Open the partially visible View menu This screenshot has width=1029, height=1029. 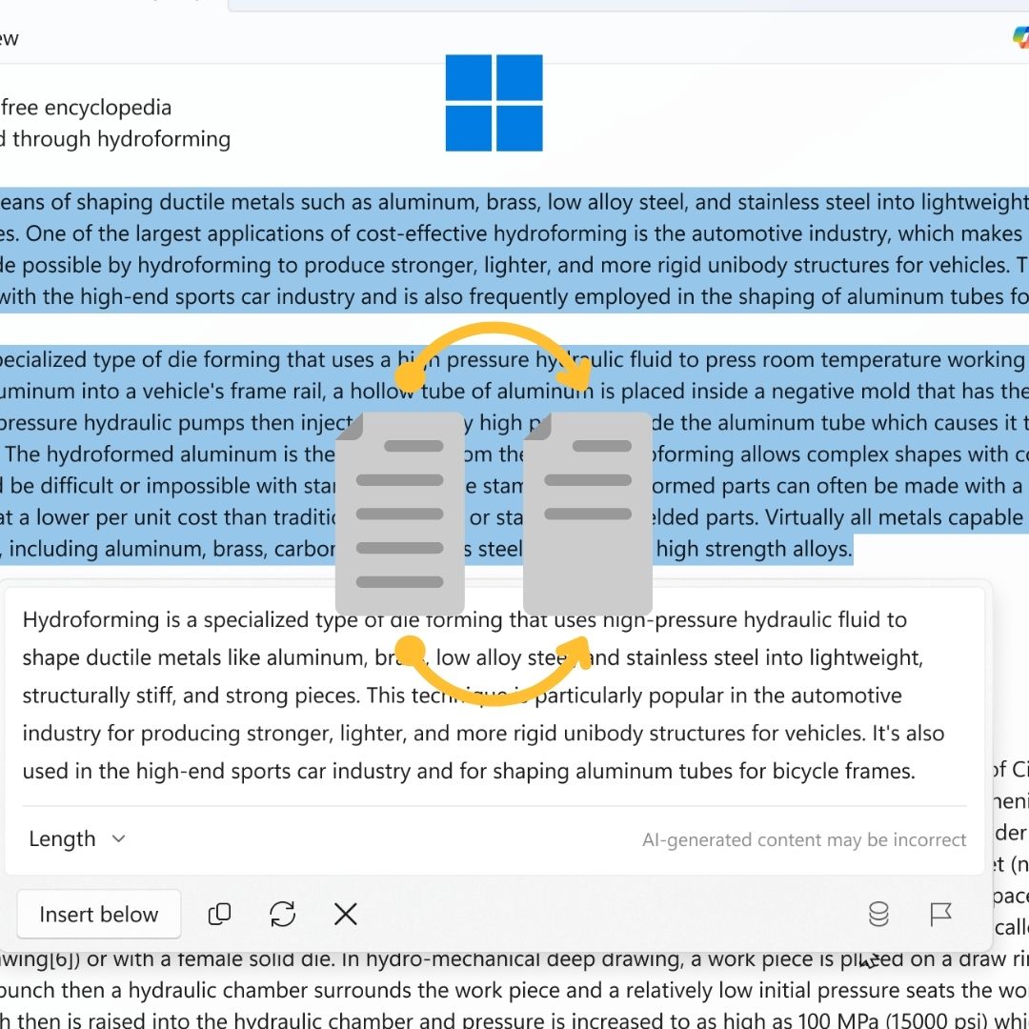coord(9,38)
